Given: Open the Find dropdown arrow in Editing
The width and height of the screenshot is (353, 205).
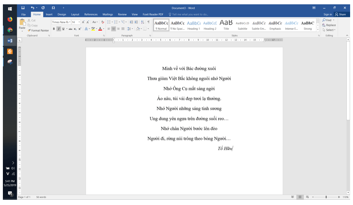Looking at the screenshot, I should (335, 20).
